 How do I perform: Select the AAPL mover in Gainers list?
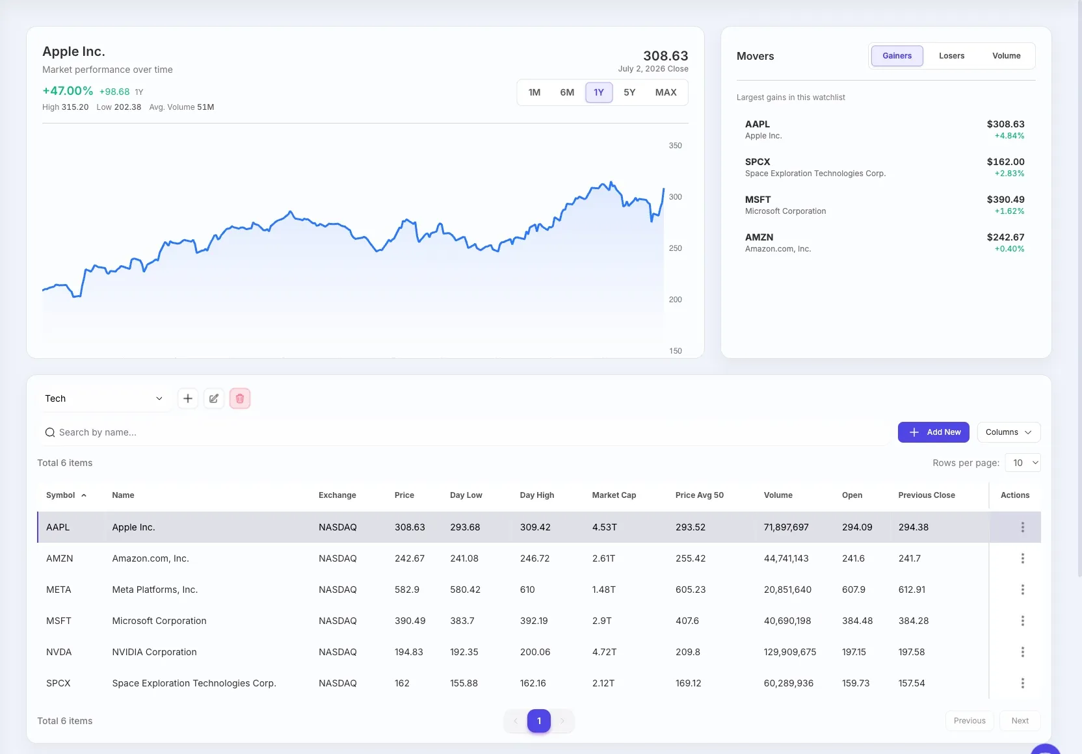[x=884, y=129]
